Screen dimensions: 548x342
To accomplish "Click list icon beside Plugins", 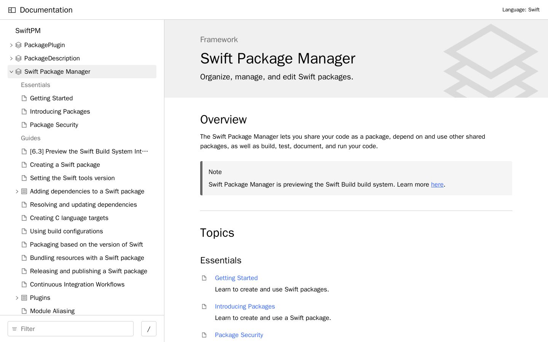I will (x=24, y=298).
